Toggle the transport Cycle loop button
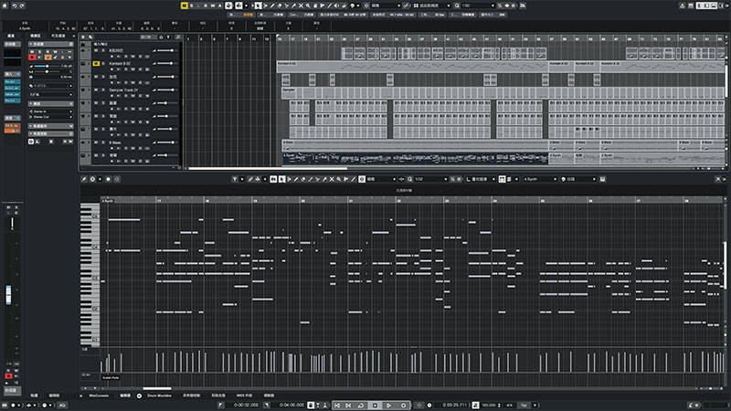Screen dimensions: 731x411 pyautogui.click(x=360, y=406)
